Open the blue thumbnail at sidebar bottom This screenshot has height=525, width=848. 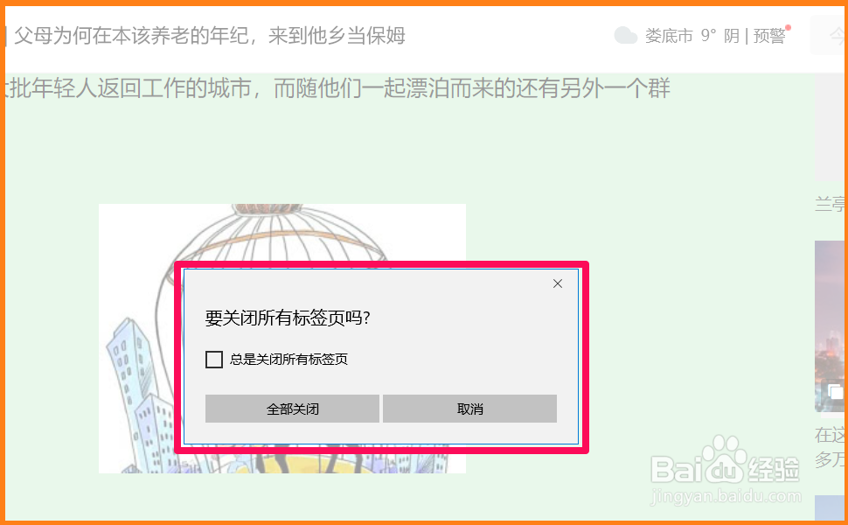tap(831, 507)
